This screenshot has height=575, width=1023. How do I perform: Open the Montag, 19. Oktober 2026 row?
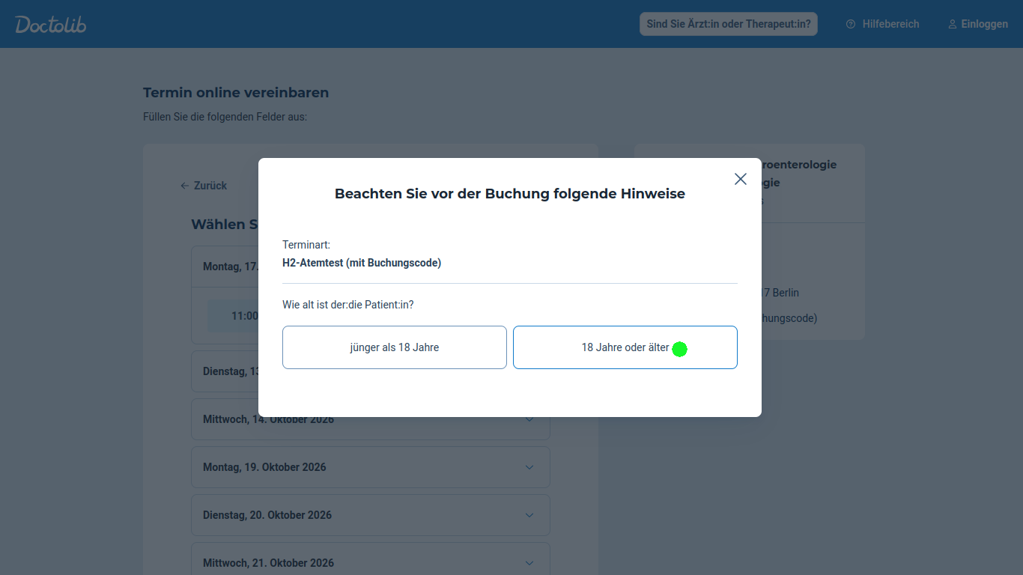371,467
